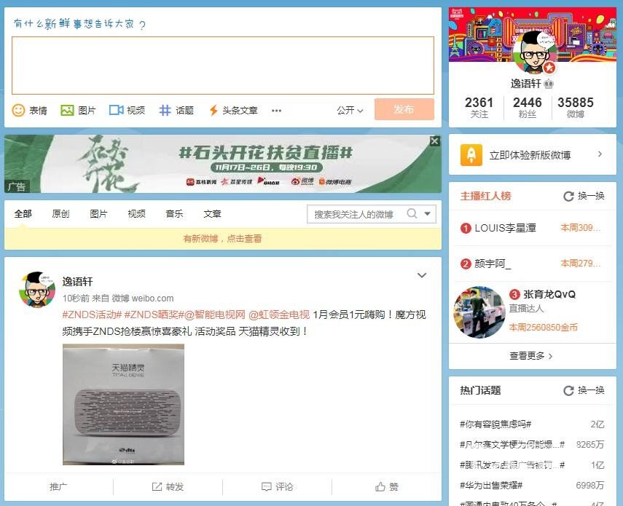The image size is (623, 506).
Task: Click the 发布 publish button
Action: coord(404,109)
